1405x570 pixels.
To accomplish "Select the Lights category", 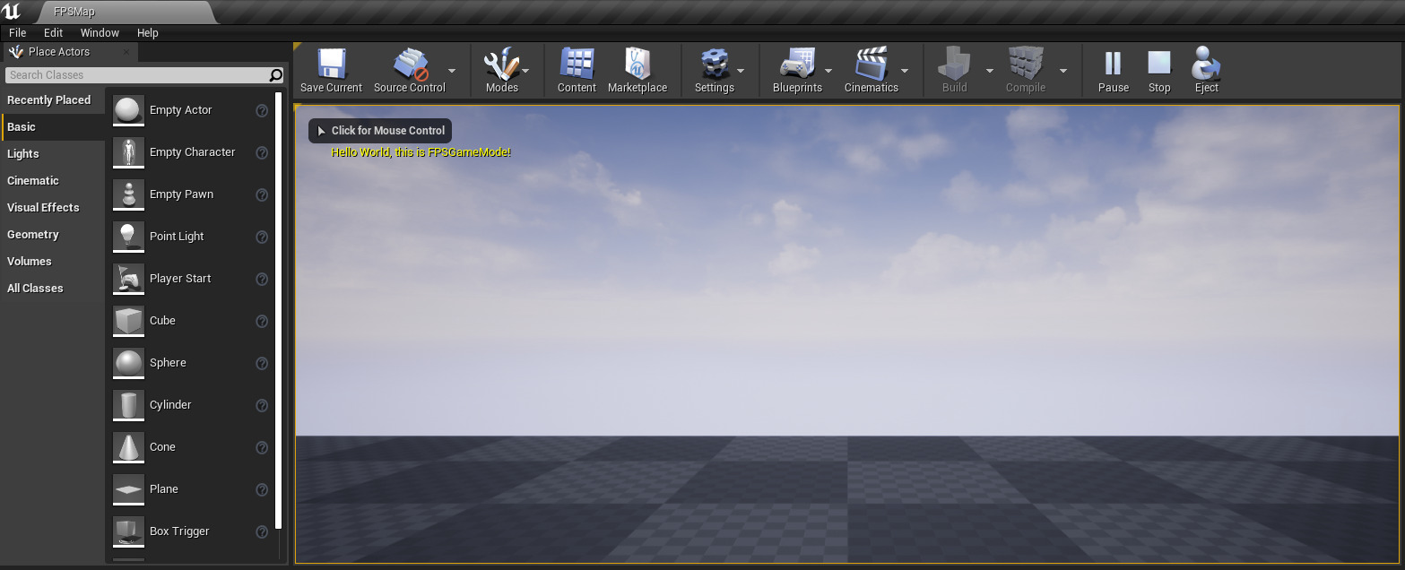I will click(x=53, y=154).
